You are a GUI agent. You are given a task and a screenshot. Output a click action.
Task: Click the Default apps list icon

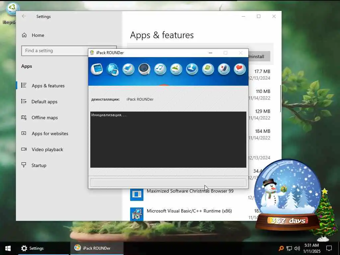point(24,101)
